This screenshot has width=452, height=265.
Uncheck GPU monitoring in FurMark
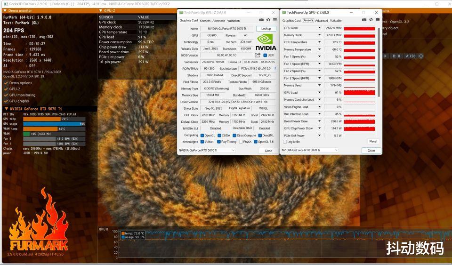point(6,95)
